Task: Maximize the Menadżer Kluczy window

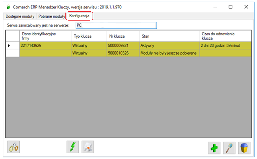Action: click(x=231, y=7)
